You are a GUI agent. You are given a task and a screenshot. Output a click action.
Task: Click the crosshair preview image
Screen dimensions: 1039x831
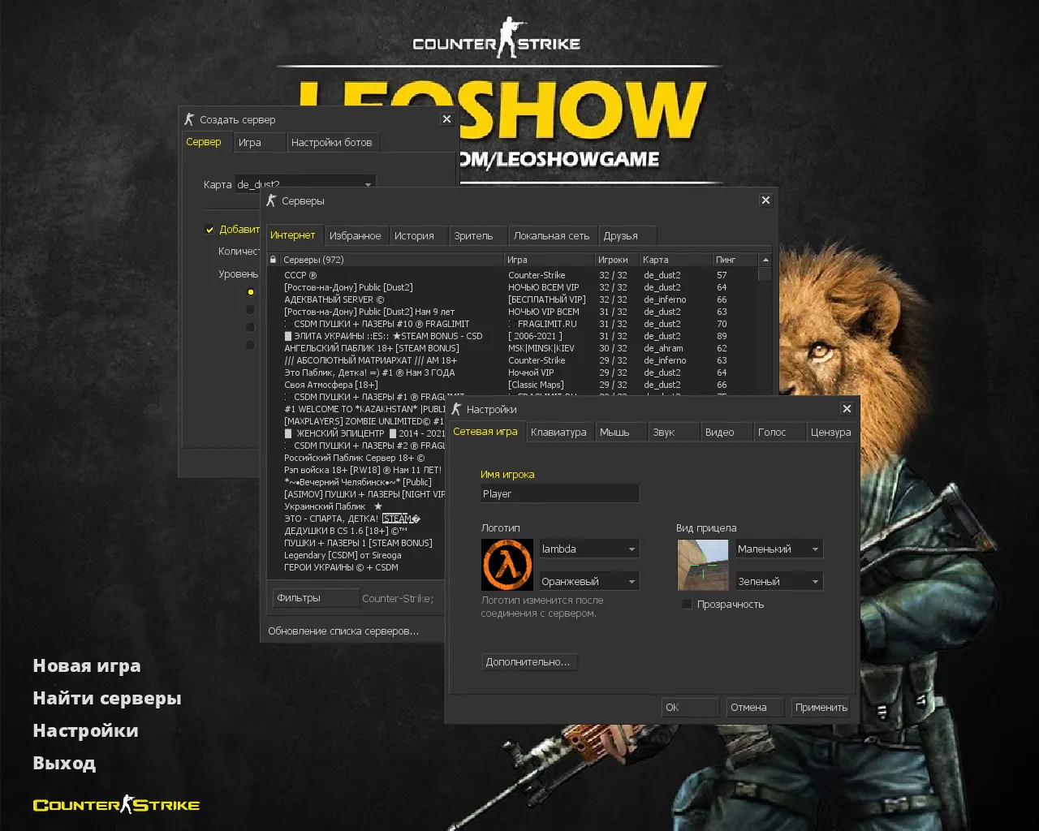(703, 565)
